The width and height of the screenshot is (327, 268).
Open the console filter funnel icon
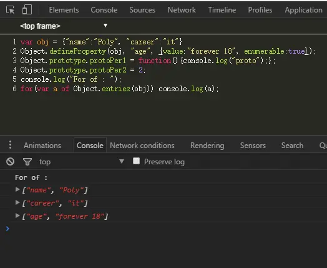[x=27, y=162]
